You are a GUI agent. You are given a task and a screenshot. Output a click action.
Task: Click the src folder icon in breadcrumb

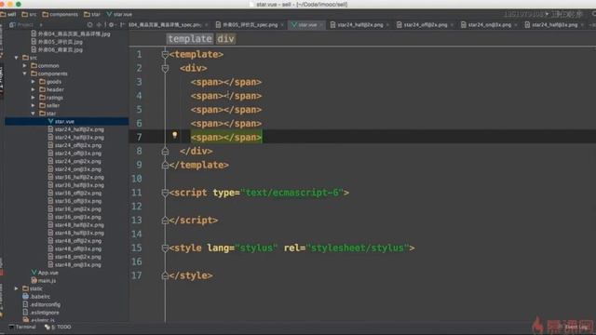pyautogui.click(x=25, y=15)
